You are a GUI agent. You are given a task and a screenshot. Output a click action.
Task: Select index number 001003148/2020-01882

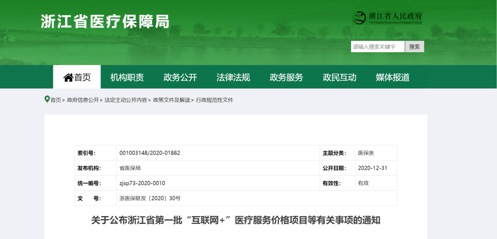tap(150, 153)
